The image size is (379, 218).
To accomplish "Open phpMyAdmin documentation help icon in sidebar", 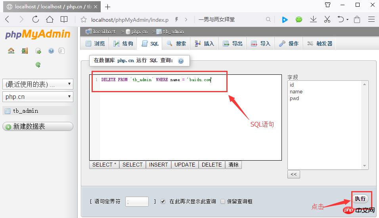I will click(51, 51).
